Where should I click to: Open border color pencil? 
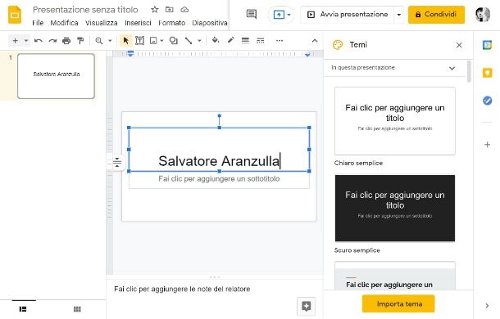230,40
